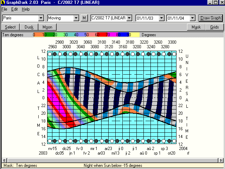Image resolution: width=225 pixels, height=169 pixels.
Task: Click the Grids button
Action: pos(214,27)
